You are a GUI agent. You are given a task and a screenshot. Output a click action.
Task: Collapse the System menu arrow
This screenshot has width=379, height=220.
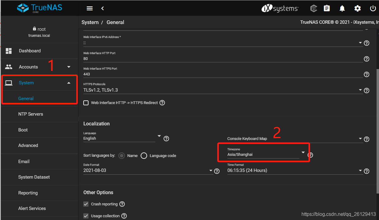click(x=69, y=83)
